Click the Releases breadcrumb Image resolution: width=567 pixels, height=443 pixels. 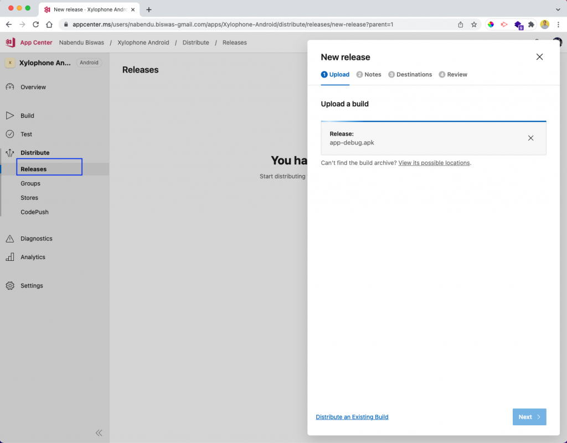click(235, 42)
